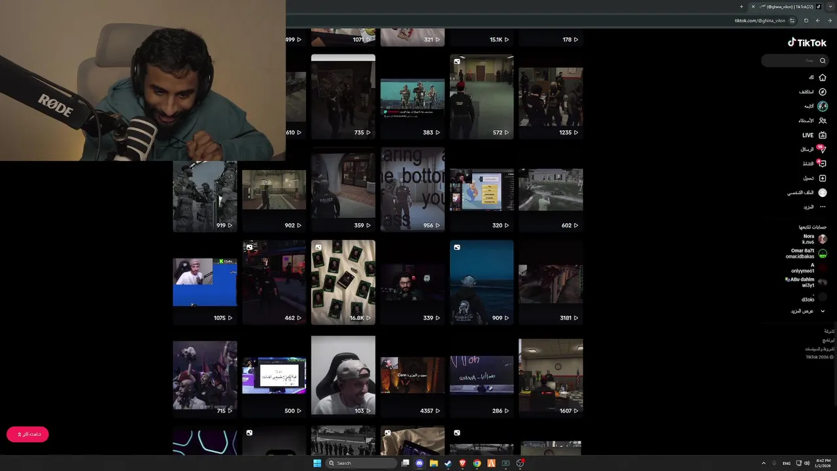Open video thumbnail with 1075 views
Image resolution: width=837 pixels, height=471 pixels.
tap(205, 282)
